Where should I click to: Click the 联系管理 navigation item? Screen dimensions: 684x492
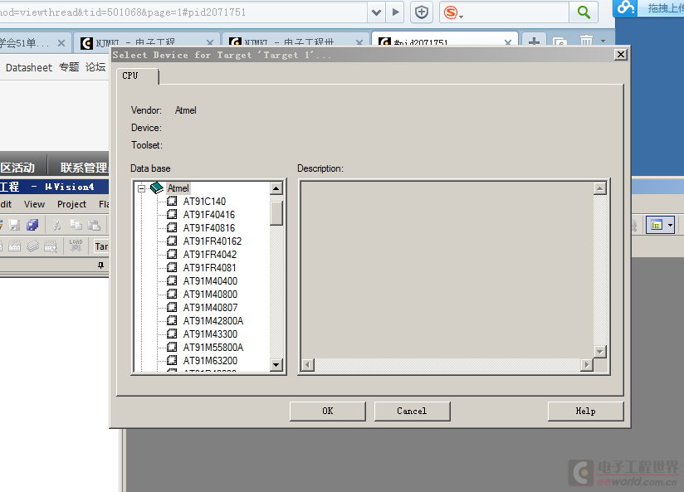(x=84, y=168)
